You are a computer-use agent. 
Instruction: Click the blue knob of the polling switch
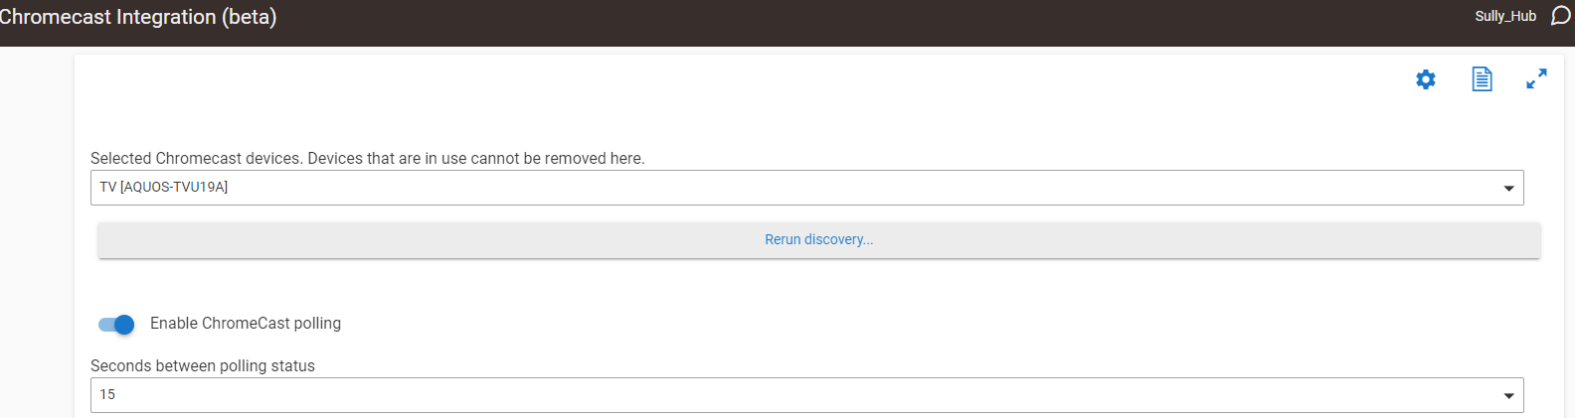point(124,324)
